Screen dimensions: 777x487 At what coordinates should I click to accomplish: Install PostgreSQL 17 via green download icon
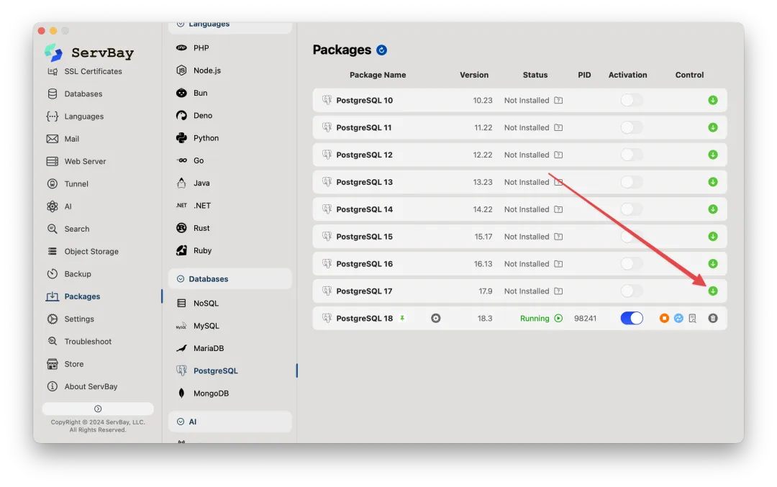pos(712,291)
